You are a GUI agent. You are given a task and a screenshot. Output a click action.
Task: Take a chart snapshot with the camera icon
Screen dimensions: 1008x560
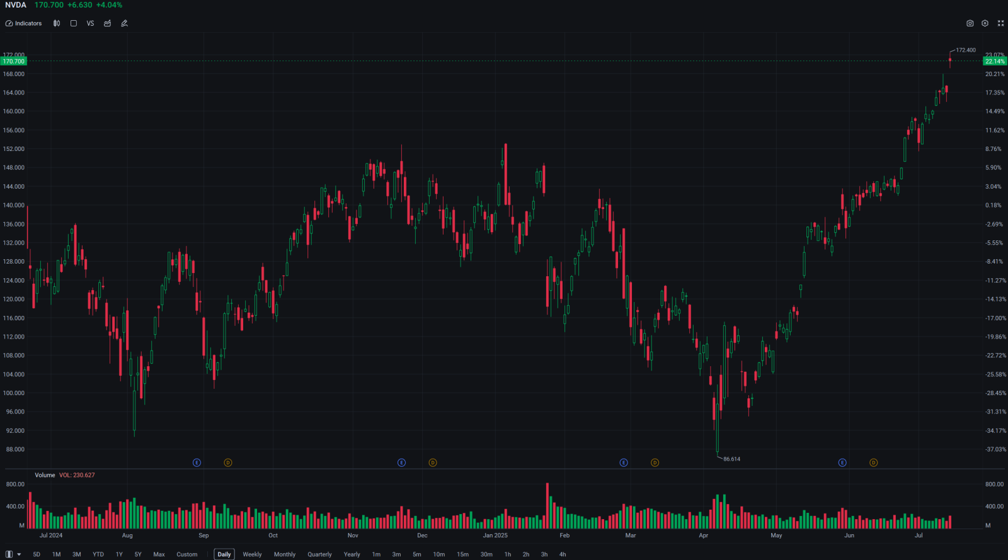point(970,23)
